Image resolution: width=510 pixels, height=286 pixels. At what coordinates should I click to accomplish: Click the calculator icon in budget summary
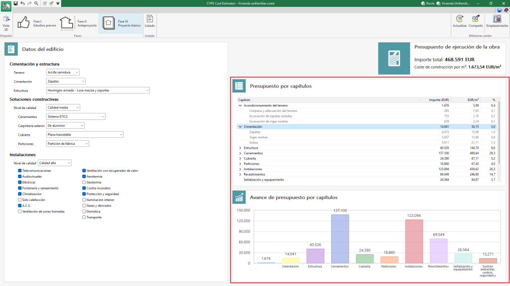(394, 59)
